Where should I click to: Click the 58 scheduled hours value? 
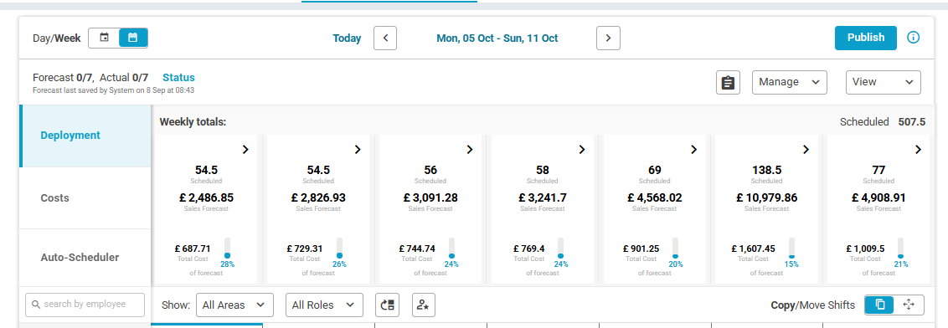coord(543,171)
